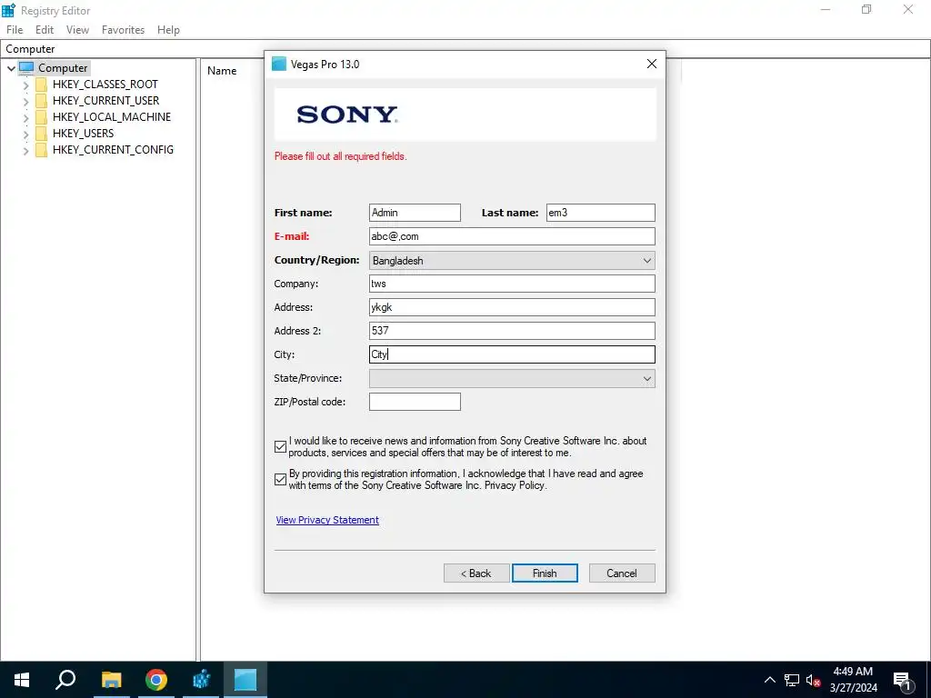Expand the HKEY_USERS node
This screenshot has height=698, width=931.
tap(25, 135)
